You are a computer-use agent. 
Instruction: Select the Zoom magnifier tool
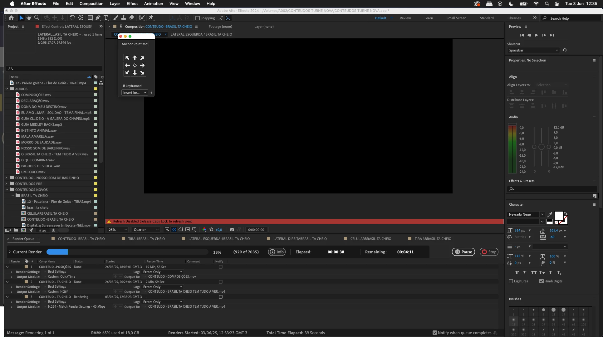click(x=37, y=18)
